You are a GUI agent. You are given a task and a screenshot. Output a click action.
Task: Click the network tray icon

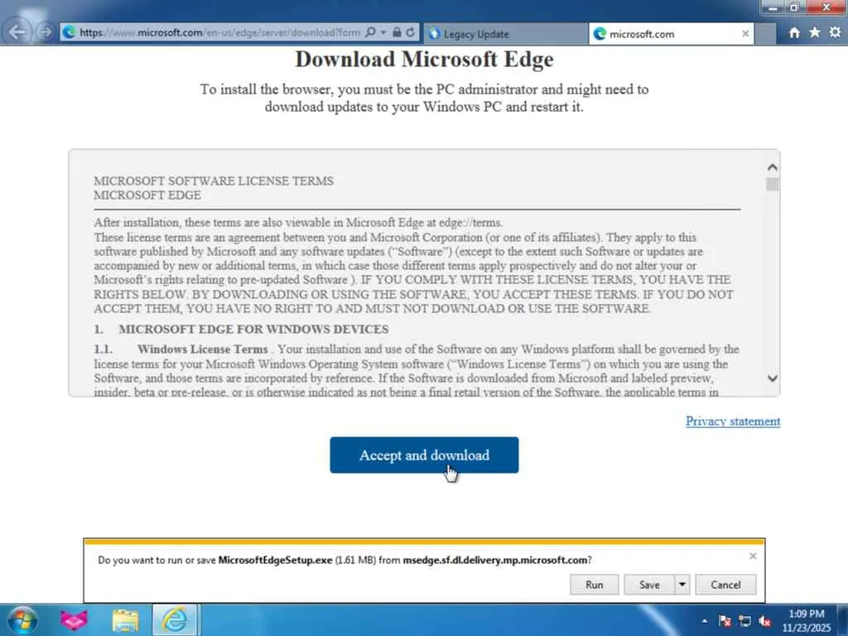tap(745, 621)
